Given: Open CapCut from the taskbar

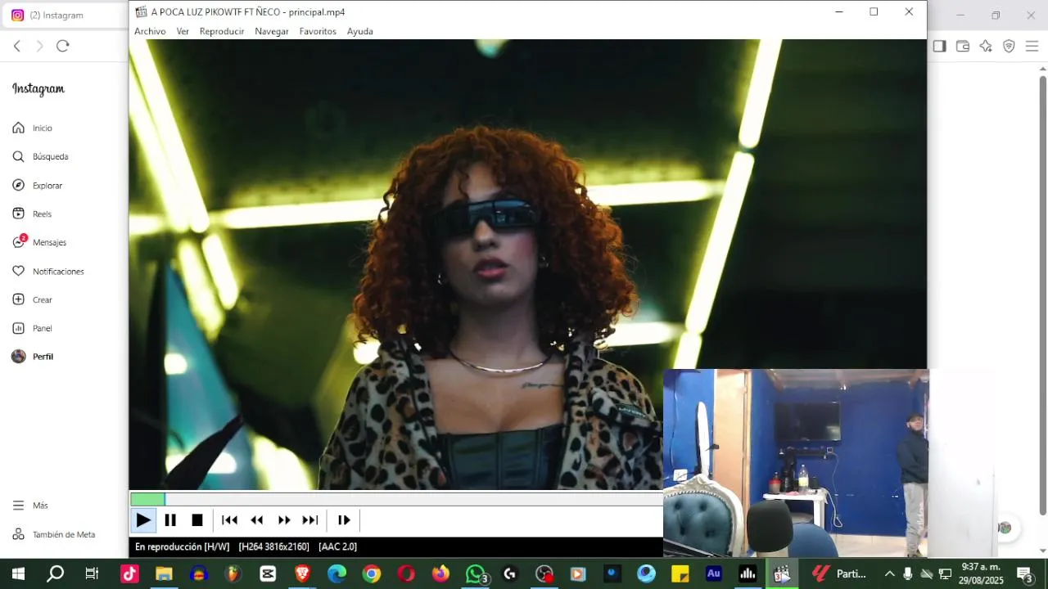Looking at the screenshot, I should [268, 574].
